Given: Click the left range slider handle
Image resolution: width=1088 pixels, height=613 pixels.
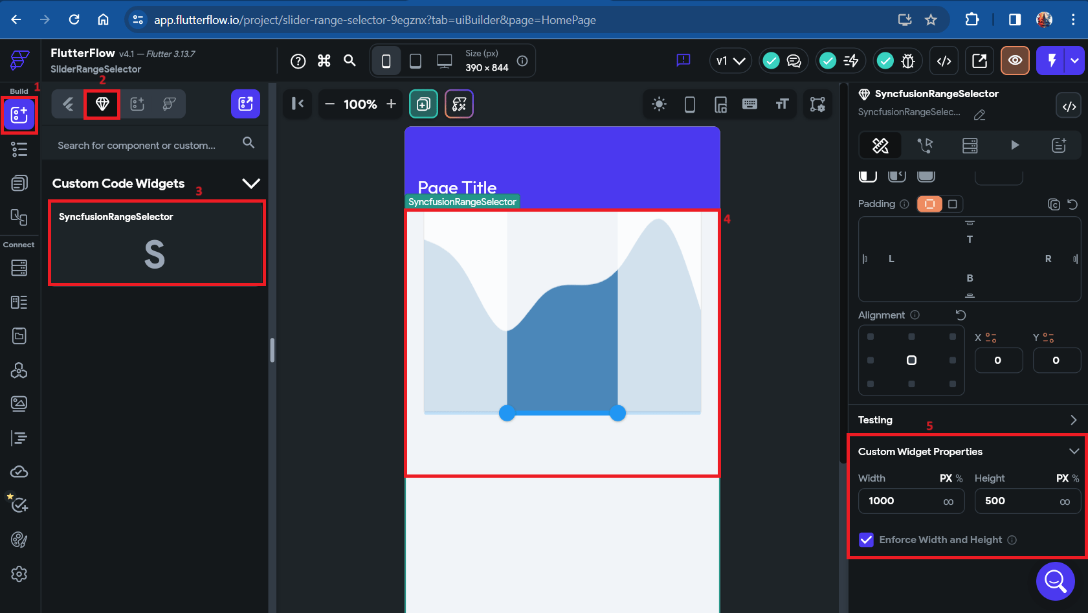Looking at the screenshot, I should click(x=507, y=413).
